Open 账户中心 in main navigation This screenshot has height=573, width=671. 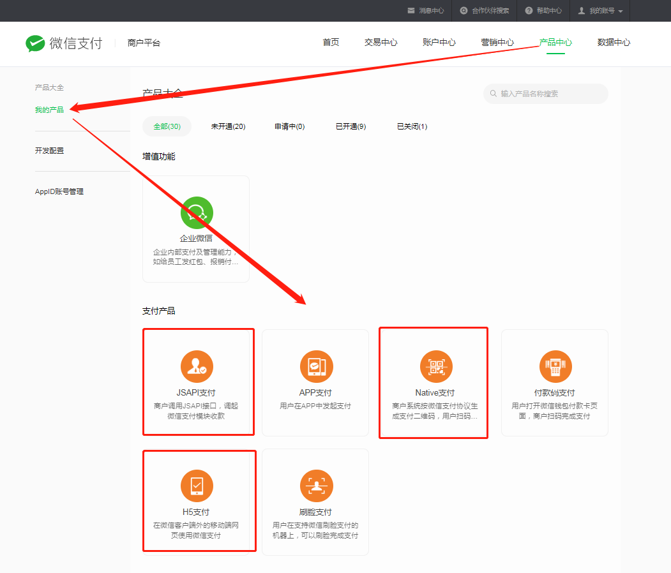(439, 42)
